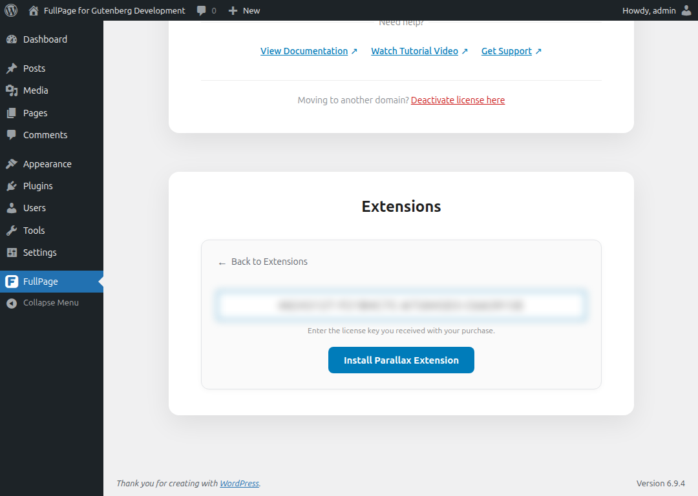
Task: Click the Dashboard gauge icon
Action: click(x=12, y=39)
